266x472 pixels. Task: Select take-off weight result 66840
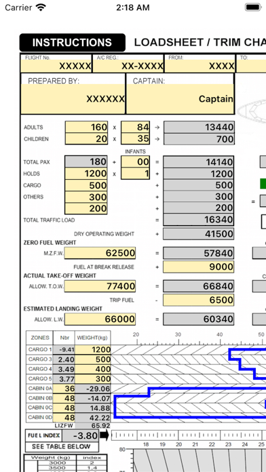coord(199,286)
